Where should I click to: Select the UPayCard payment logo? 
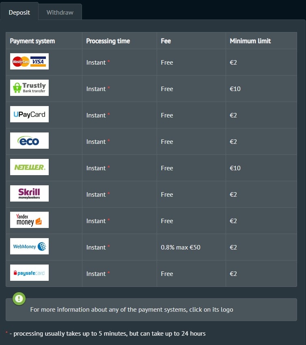pos(30,114)
